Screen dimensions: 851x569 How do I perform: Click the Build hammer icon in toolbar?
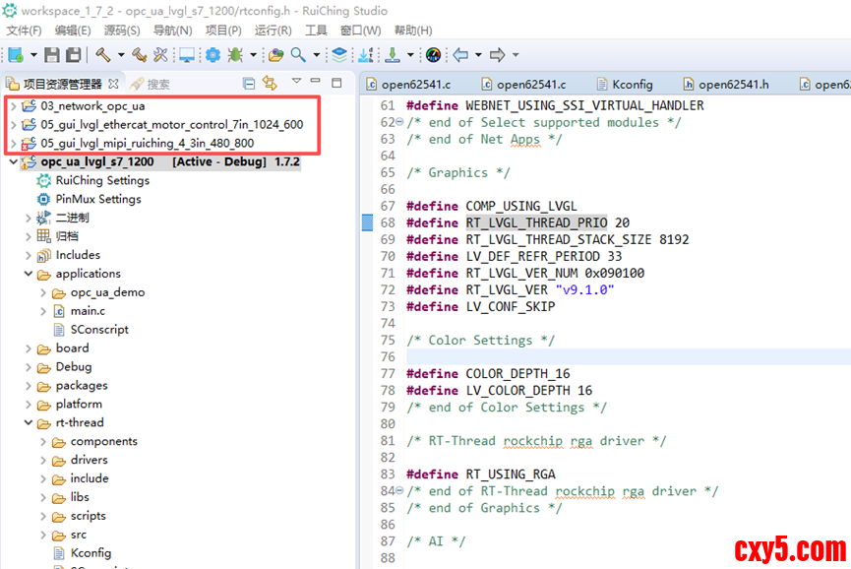(x=103, y=55)
